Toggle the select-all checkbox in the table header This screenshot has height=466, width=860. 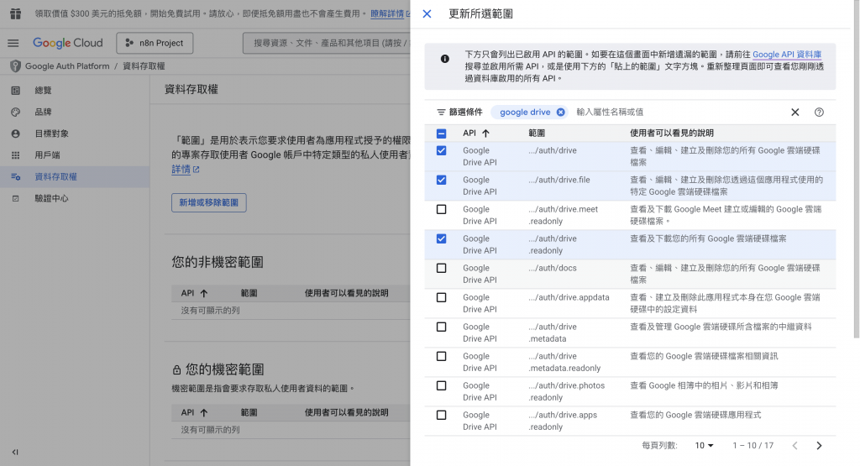coord(442,134)
